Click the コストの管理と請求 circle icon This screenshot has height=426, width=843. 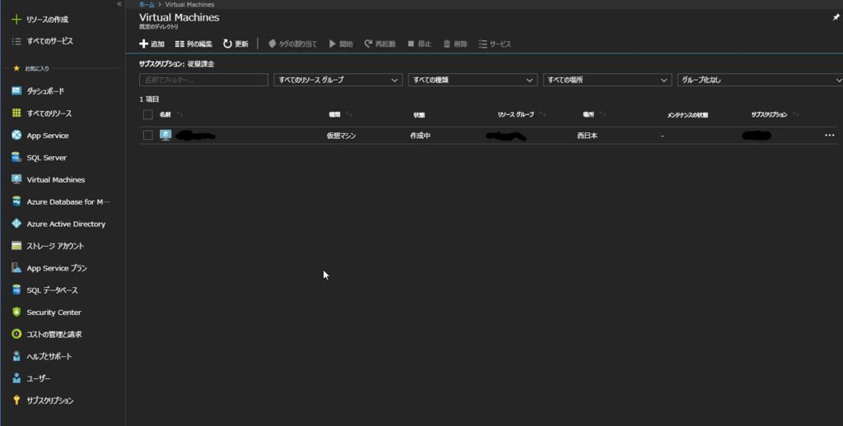pos(16,334)
